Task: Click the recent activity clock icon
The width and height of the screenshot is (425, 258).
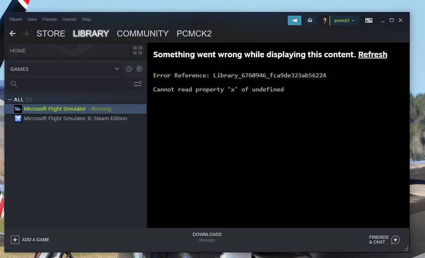Action: pos(129,69)
